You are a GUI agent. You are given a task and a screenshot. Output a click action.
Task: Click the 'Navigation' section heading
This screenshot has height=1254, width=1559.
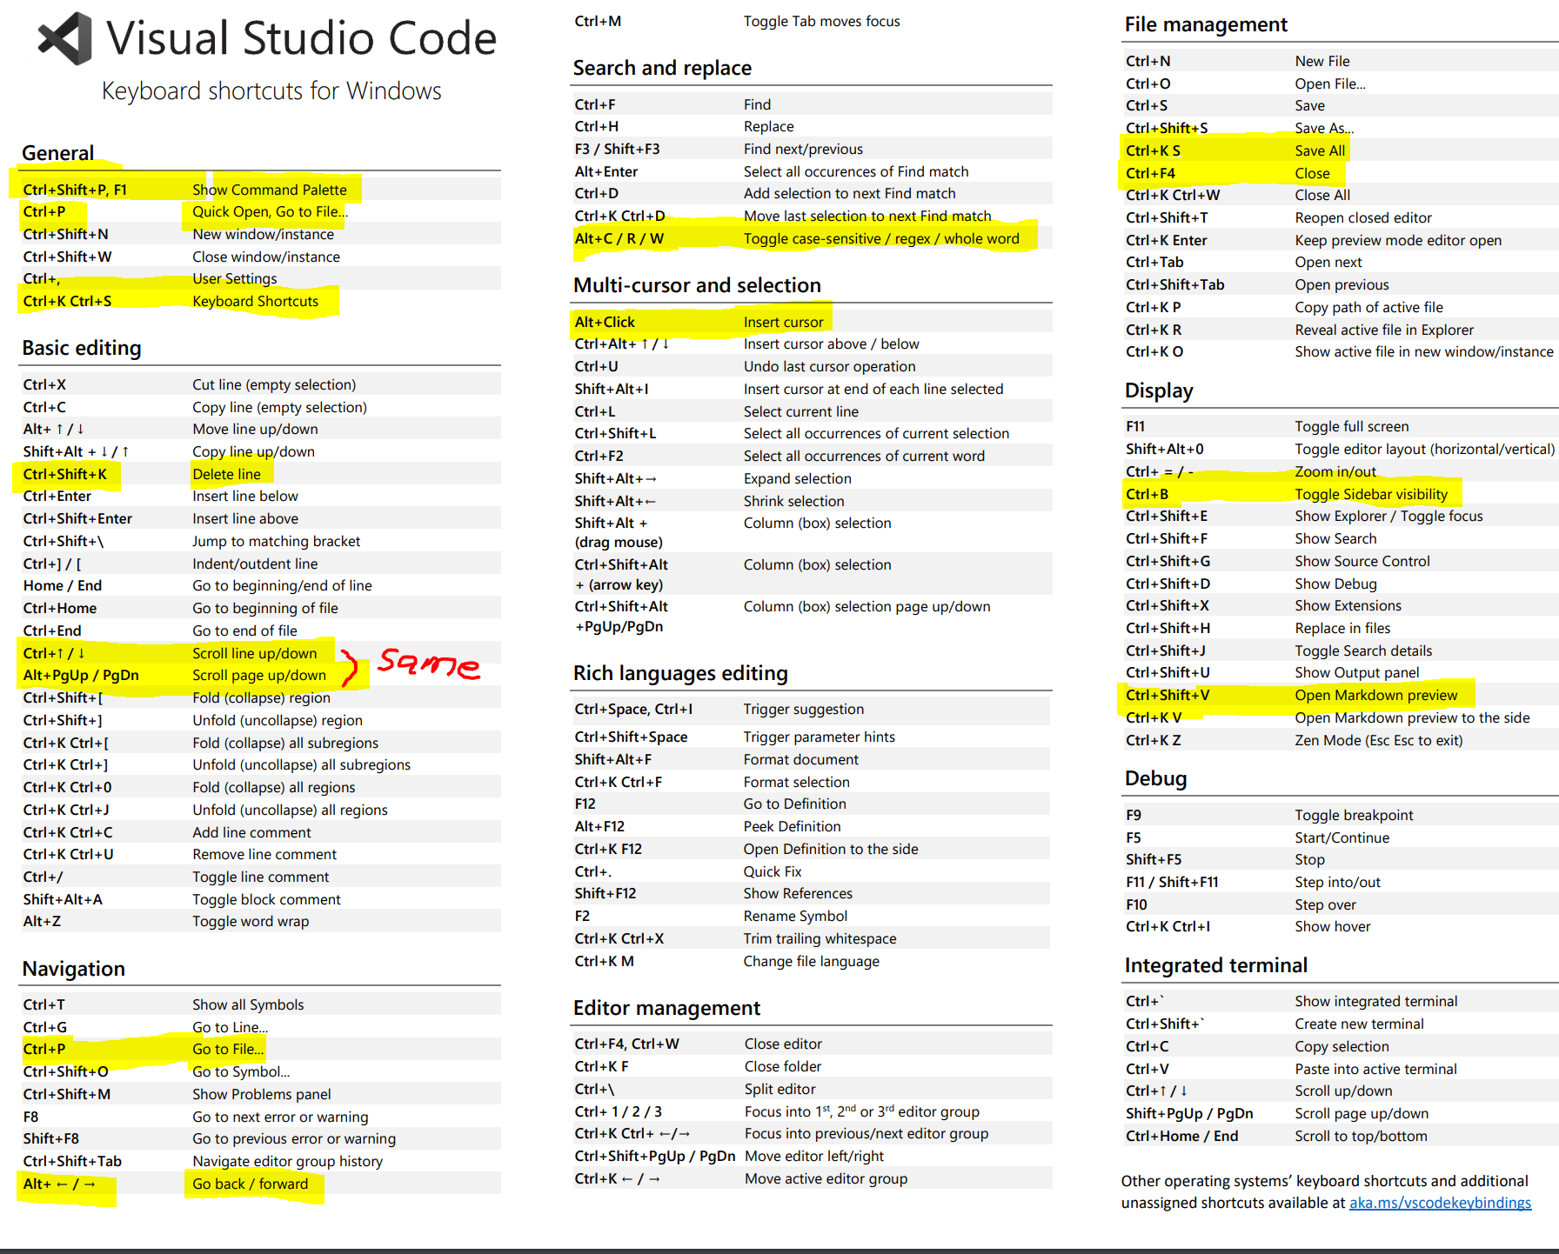coord(74,969)
